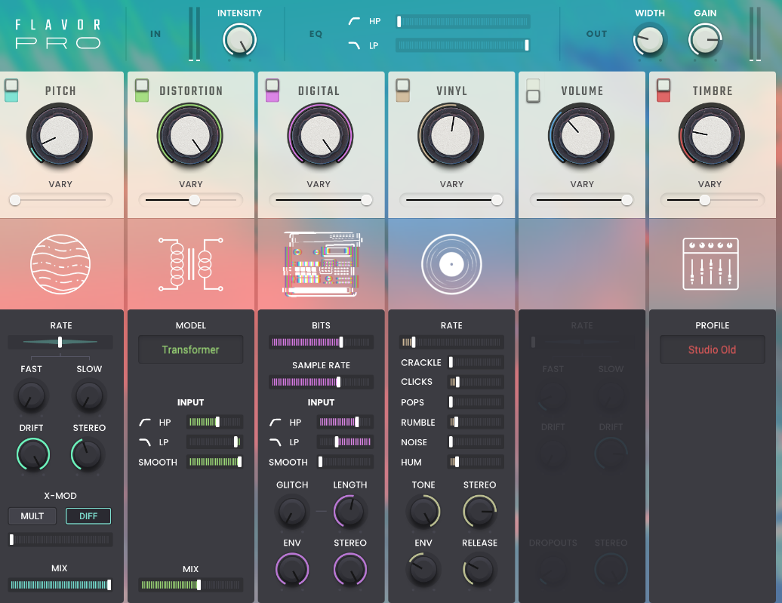Adjust the top EQ LP slider
The image size is (782, 603).
[463, 45]
